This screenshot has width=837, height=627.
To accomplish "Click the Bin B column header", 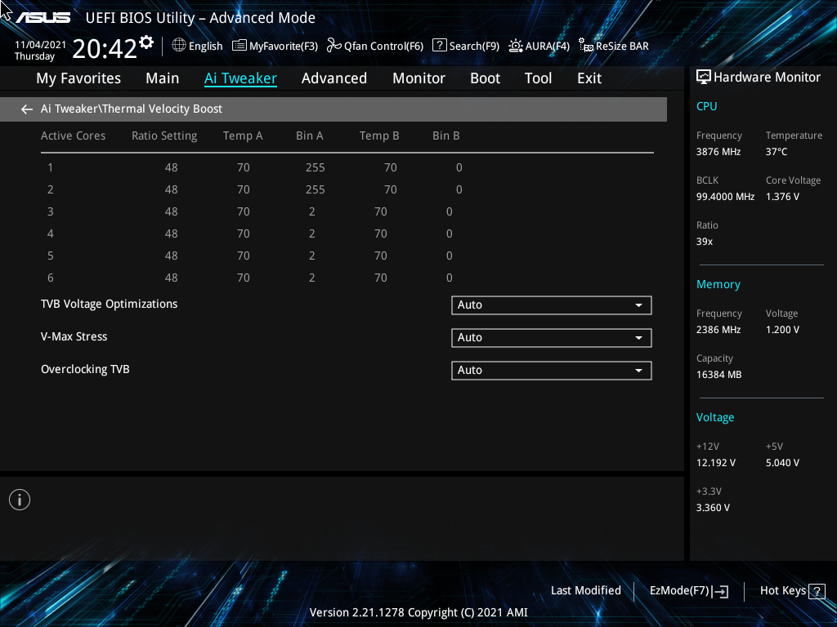I will point(445,136).
